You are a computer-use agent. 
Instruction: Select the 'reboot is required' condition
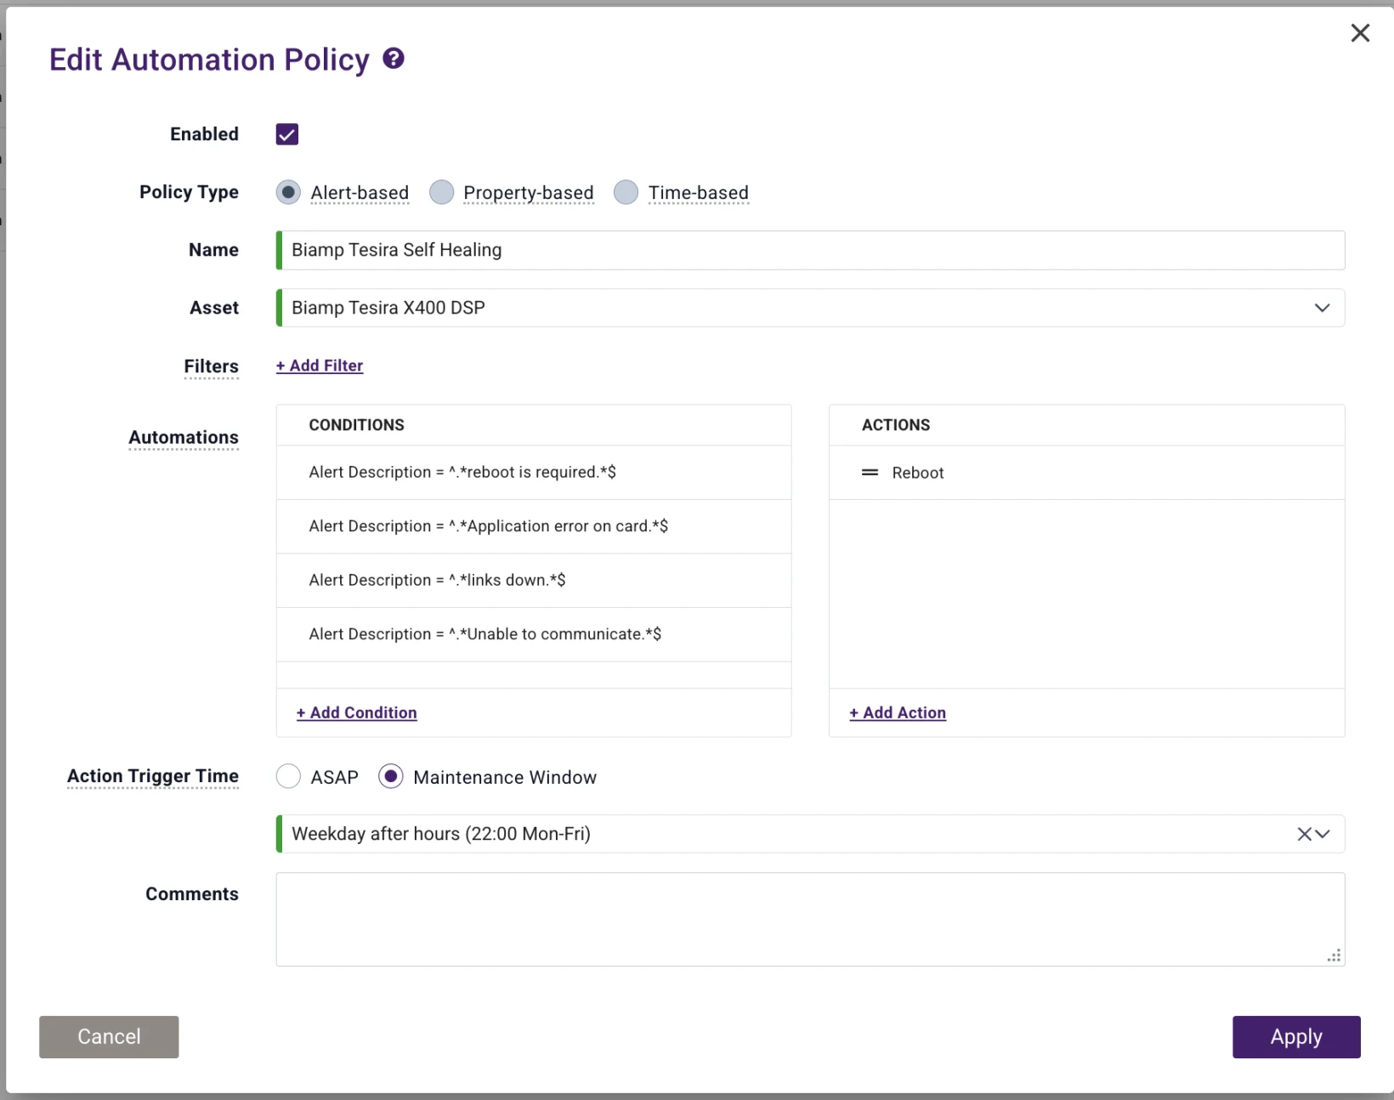(x=534, y=473)
